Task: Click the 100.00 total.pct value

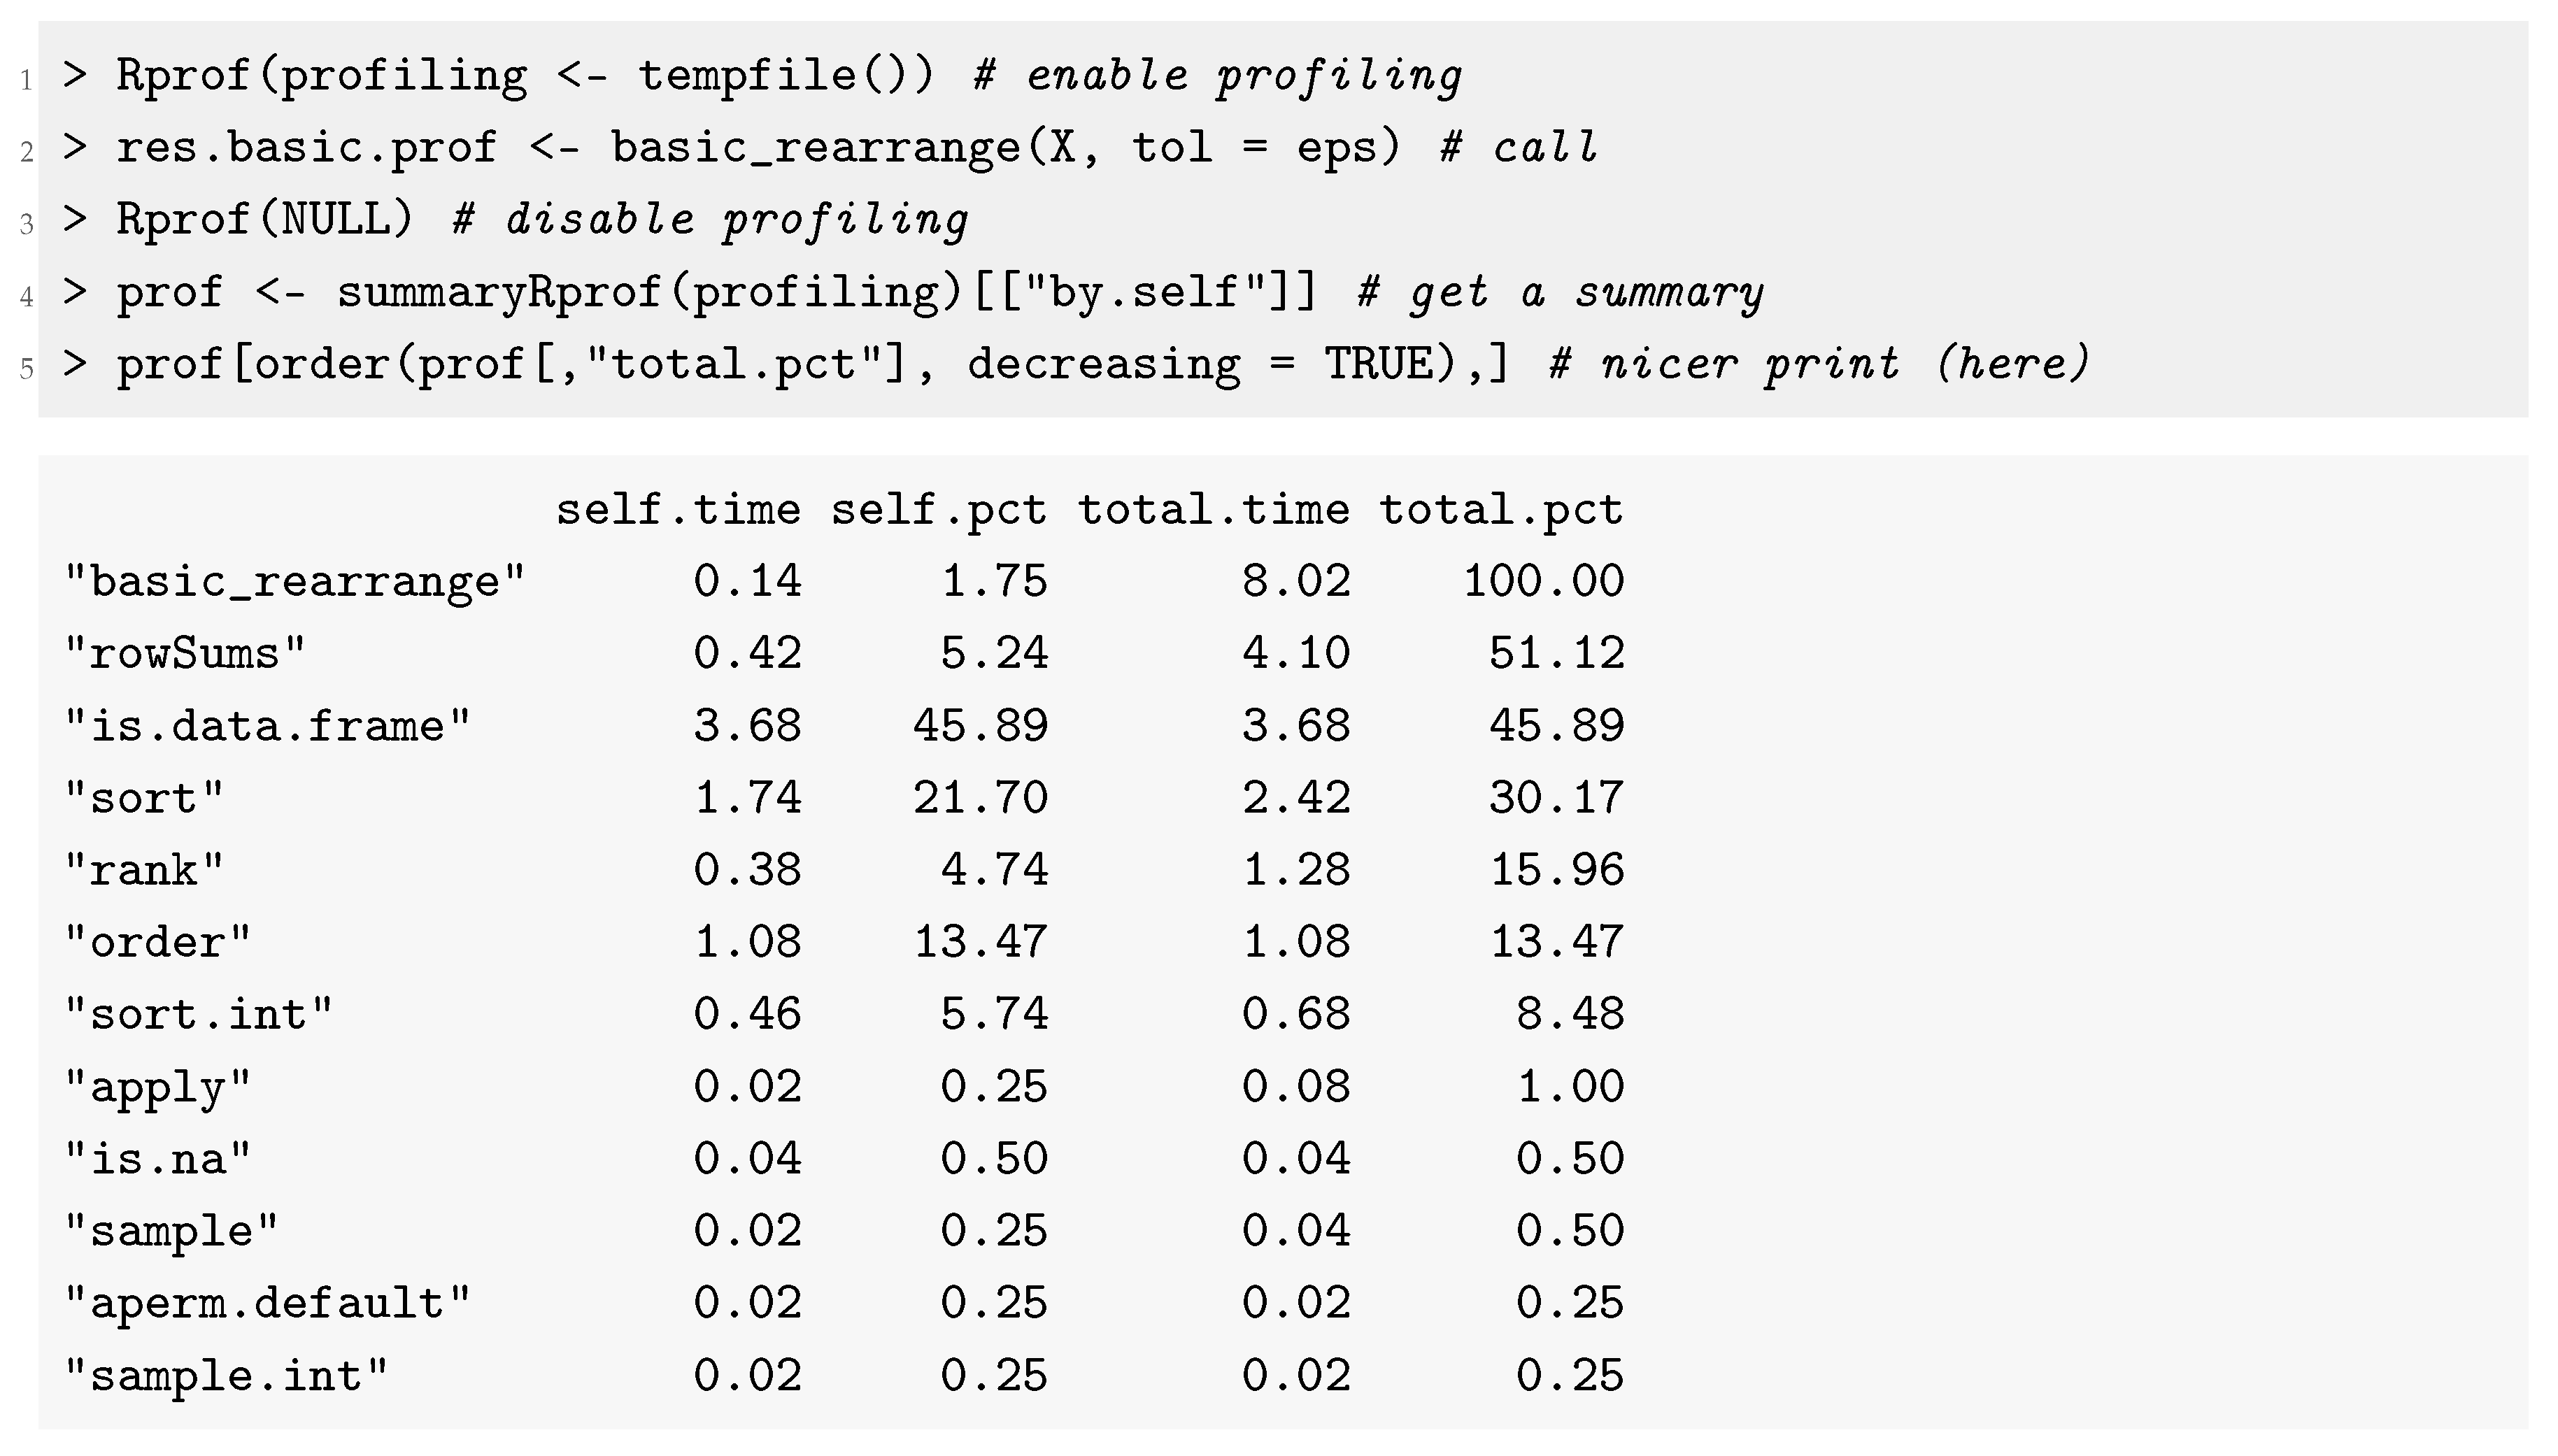Action: click(x=1543, y=582)
